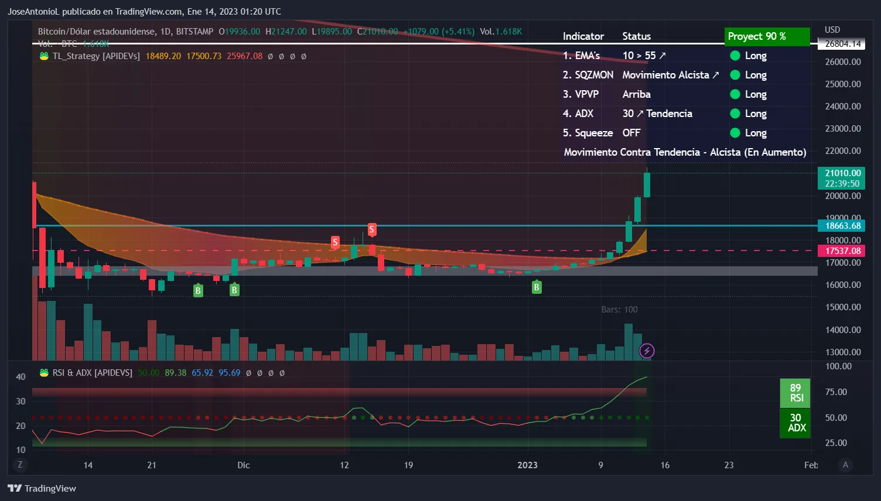The image size is (881, 501).
Task: Select the TL_Strategy [APIDEVS] legend entry
Action: tap(97, 56)
